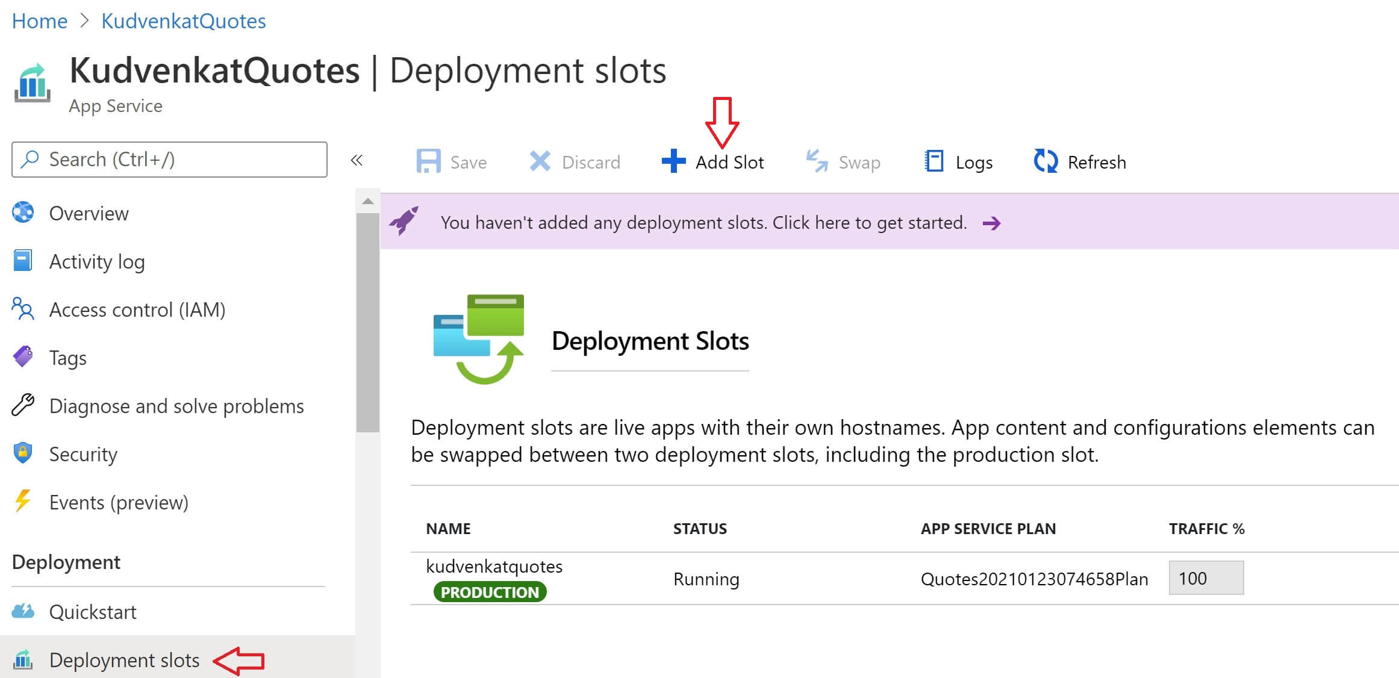Screen dimensions: 1399x678
Task: Click the traffic percent field showing 100
Action: pyautogui.click(x=1206, y=578)
